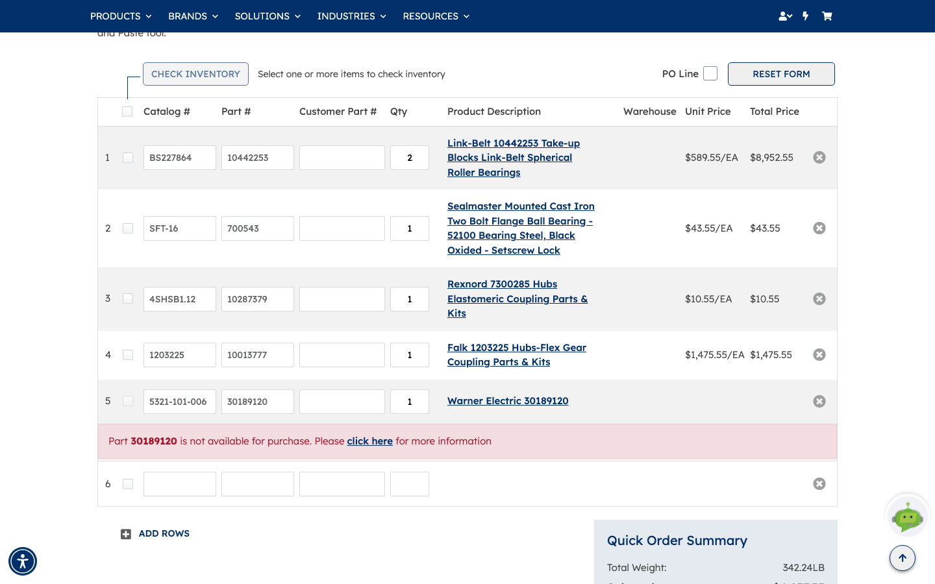Image resolution: width=935 pixels, height=584 pixels.
Task: Tick the checkbox for row 3 4SHSB1.12
Action: (x=128, y=298)
